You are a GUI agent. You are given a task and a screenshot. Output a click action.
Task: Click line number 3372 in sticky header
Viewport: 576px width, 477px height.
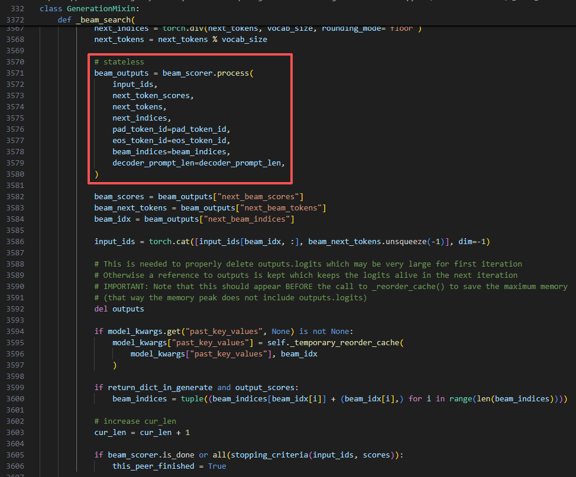[x=15, y=20]
